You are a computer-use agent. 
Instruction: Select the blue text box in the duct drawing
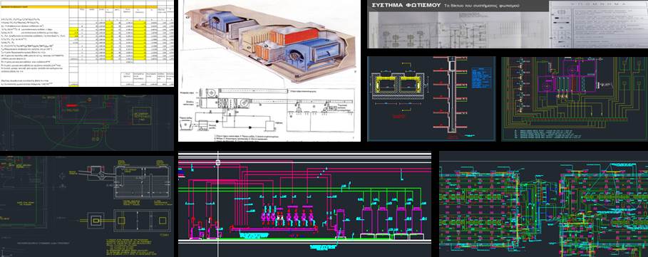pyautogui.click(x=481, y=78)
